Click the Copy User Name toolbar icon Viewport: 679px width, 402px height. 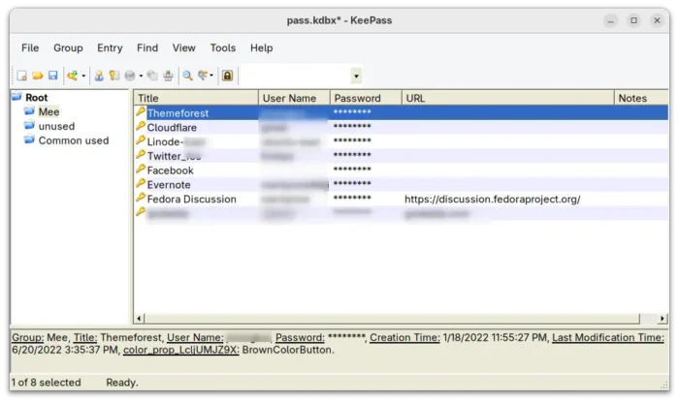(99, 76)
